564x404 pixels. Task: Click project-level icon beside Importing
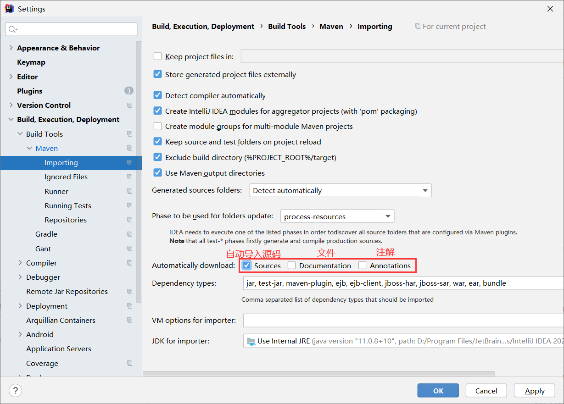(x=129, y=163)
